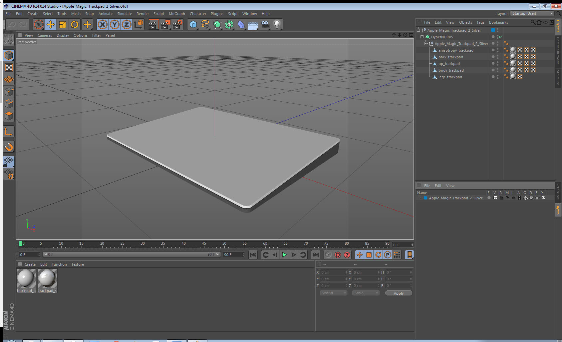Activate the Rotate tool

point(75,24)
